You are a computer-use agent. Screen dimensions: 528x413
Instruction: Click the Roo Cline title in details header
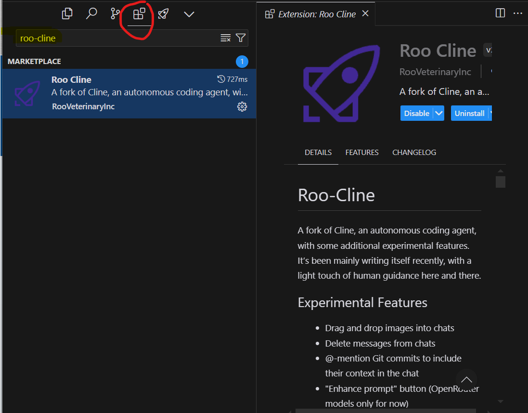pyautogui.click(x=438, y=51)
